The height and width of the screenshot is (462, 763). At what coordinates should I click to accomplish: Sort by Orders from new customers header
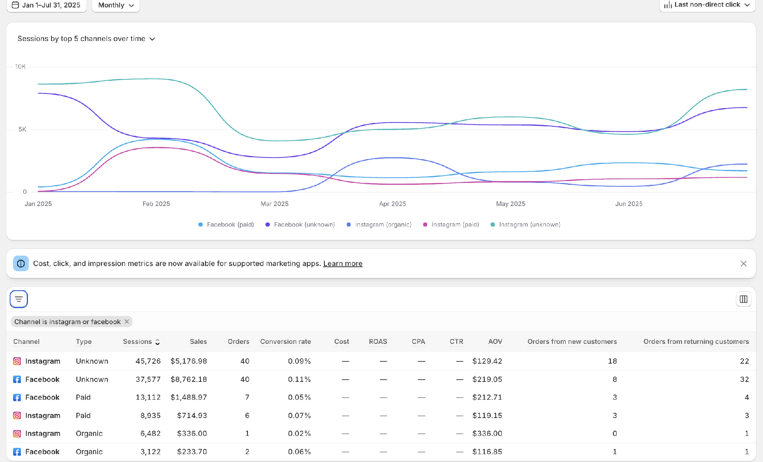572,342
